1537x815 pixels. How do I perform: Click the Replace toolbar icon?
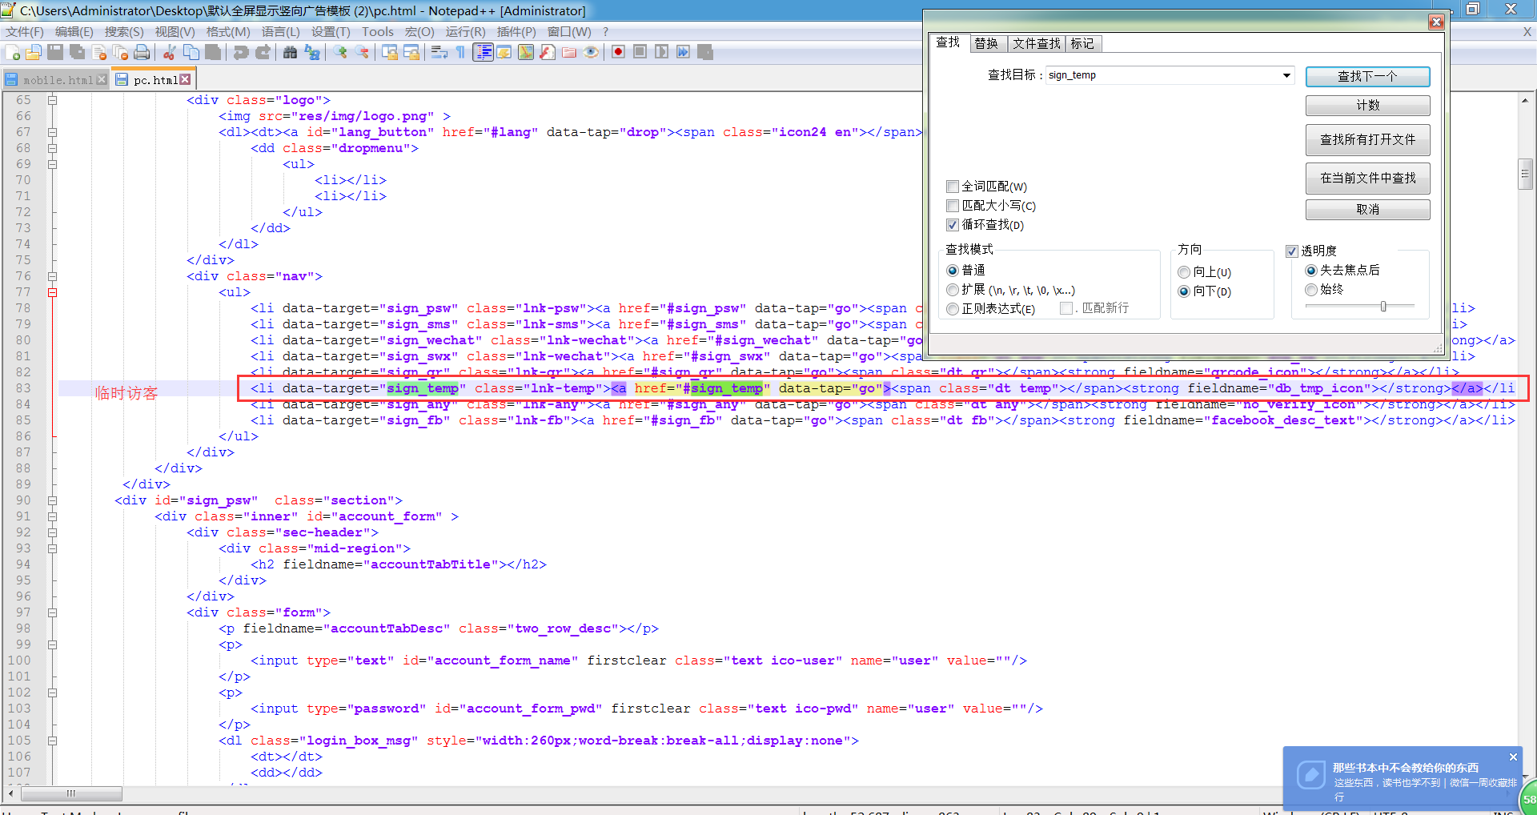(311, 52)
